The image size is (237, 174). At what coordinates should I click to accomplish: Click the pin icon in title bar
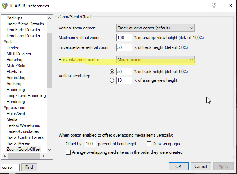tap(214, 6)
